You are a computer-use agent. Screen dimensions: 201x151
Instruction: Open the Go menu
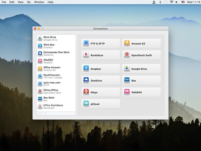(29, 2)
